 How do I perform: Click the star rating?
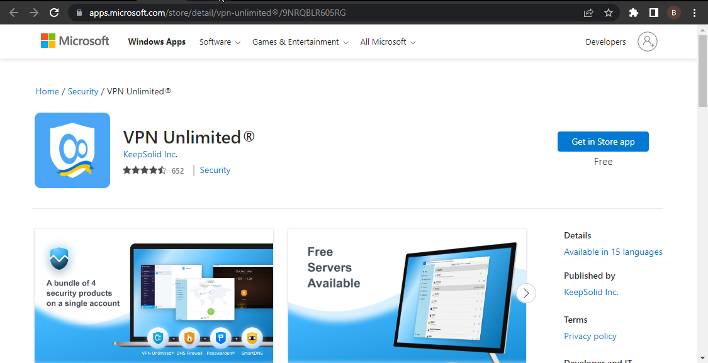145,170
